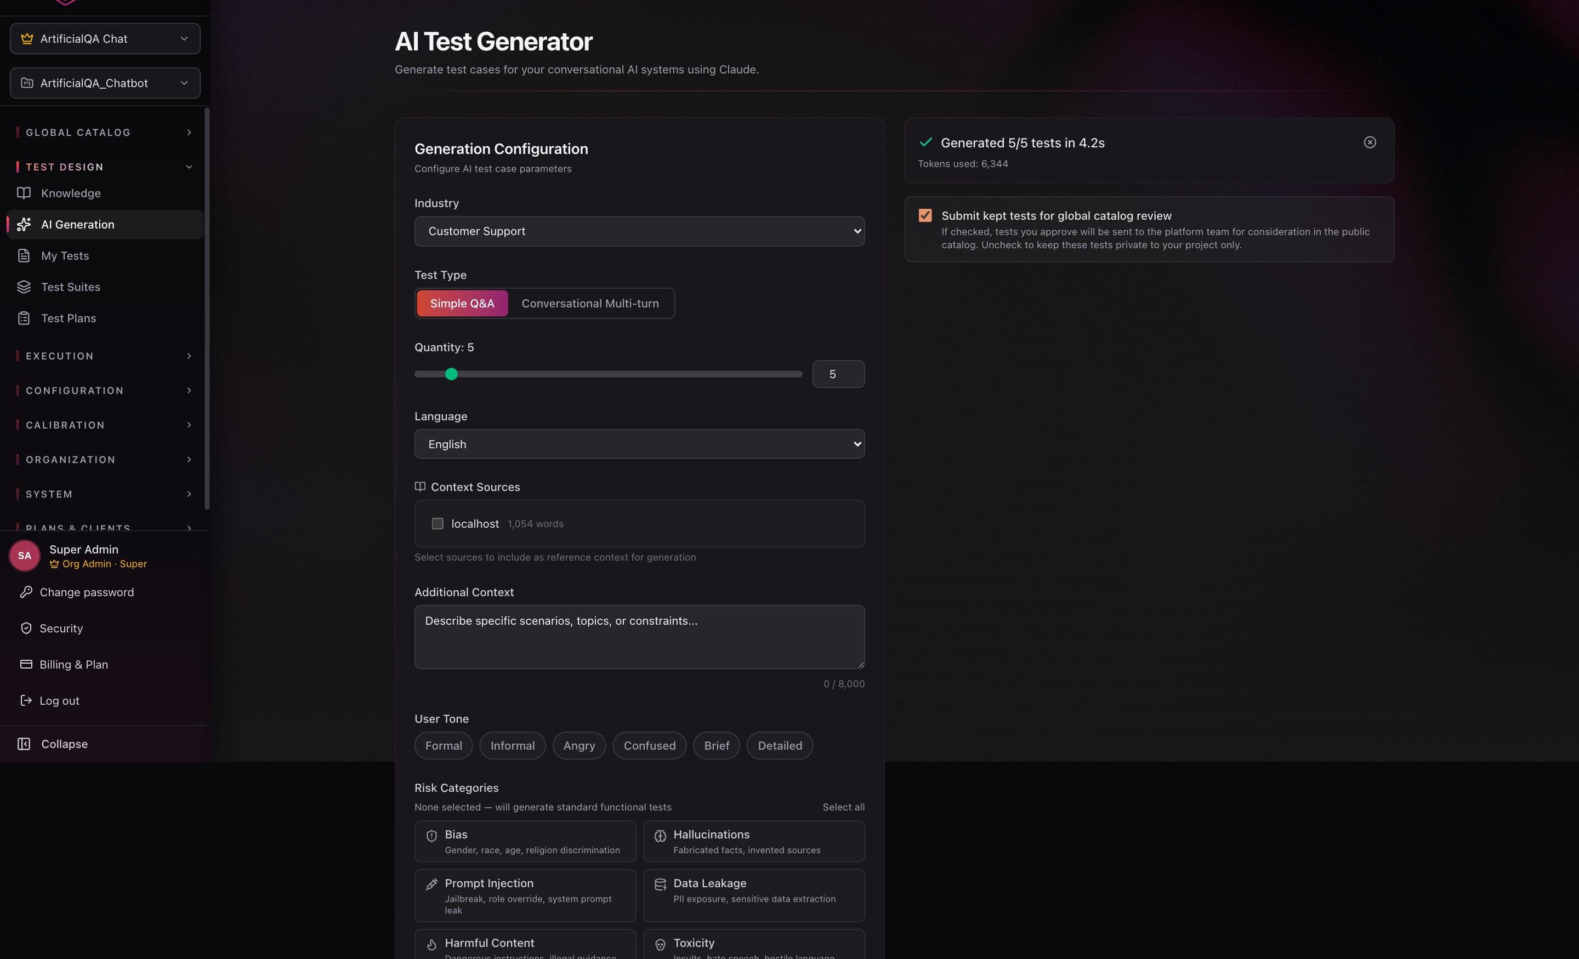Screen dimensions: 1579x959
Task: Click the Log out arrow icon
Action: 26,700
